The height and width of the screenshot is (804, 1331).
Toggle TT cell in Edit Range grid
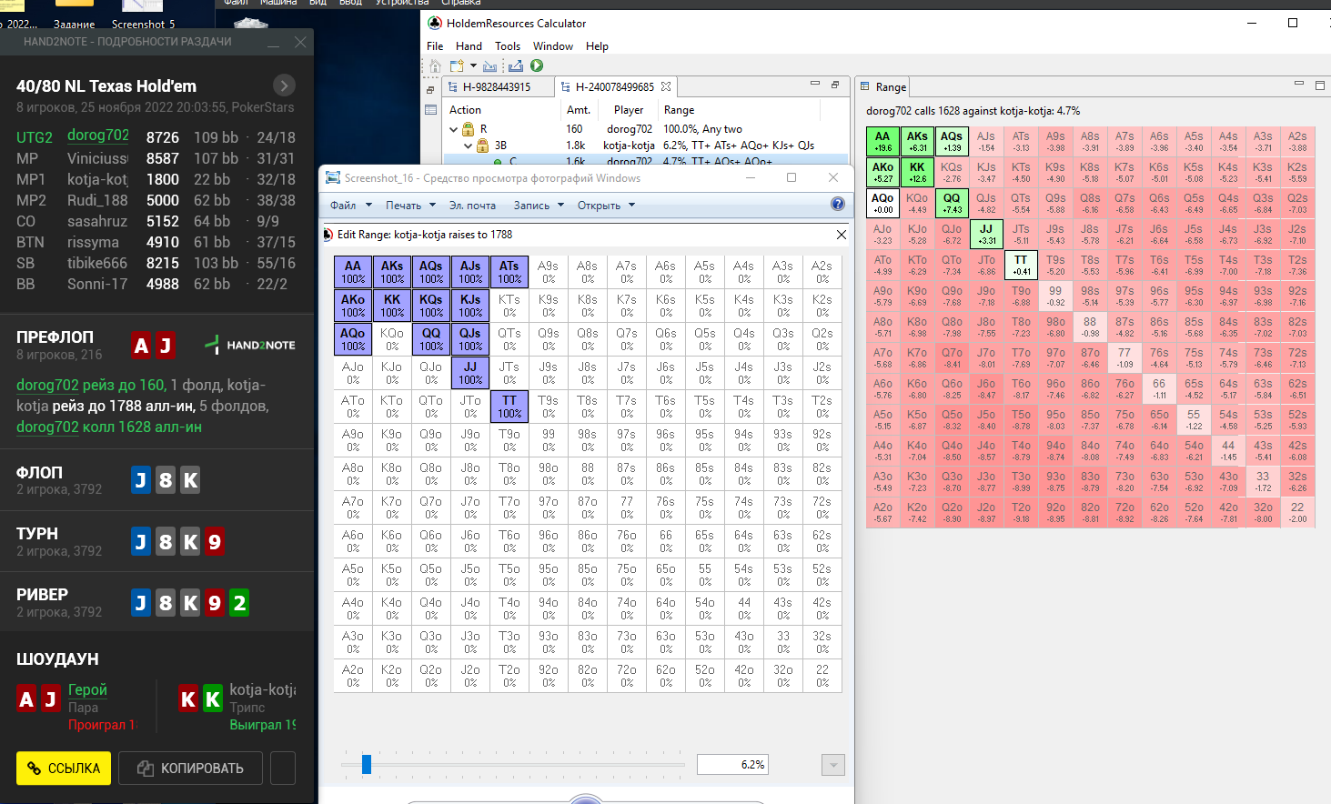(x=509, y=407)
